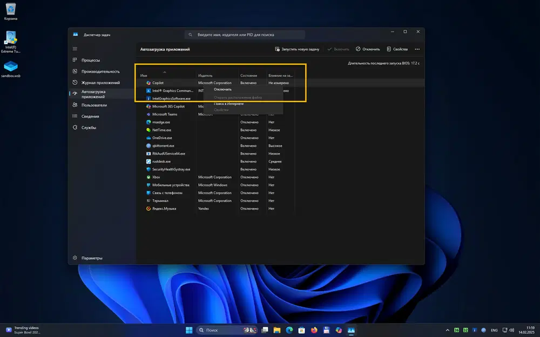Open the Processes (Процессы) sidebar icon
Screen dimensions: 540x337
(75, 60)
